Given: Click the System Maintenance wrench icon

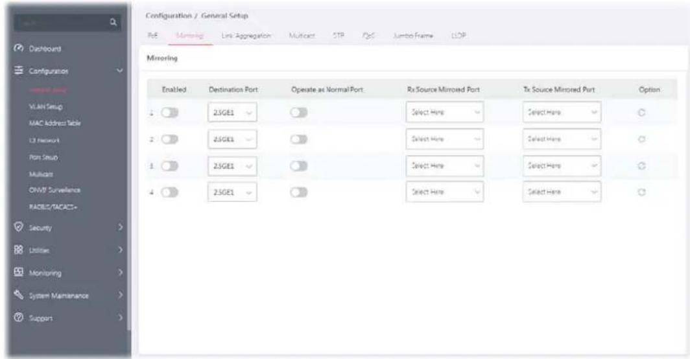Looking at the screenshot, I should (19, 295).
